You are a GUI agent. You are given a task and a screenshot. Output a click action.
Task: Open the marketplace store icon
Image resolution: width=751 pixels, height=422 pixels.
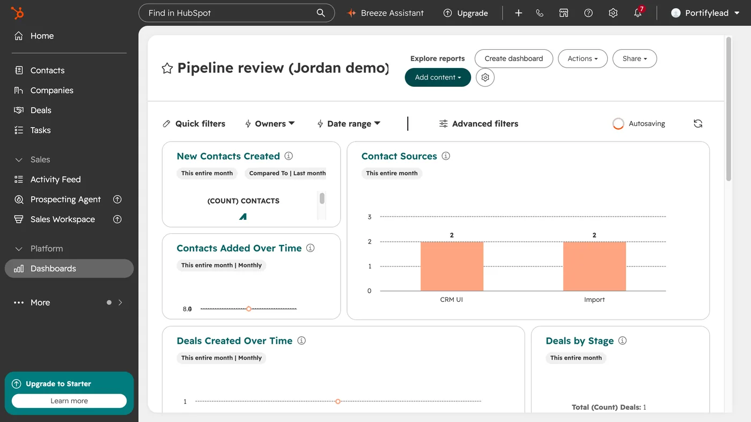564,13
